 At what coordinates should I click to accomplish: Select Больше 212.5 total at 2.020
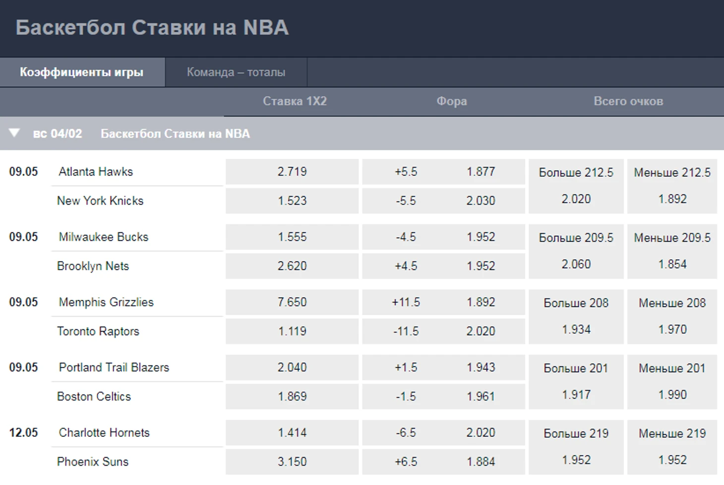click(576, 186)
